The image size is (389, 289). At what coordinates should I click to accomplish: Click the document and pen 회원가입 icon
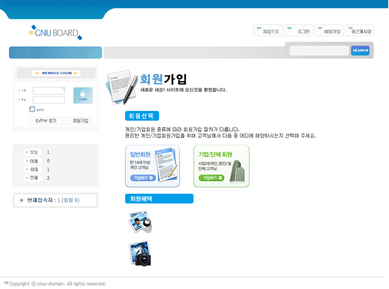[122, 86]
